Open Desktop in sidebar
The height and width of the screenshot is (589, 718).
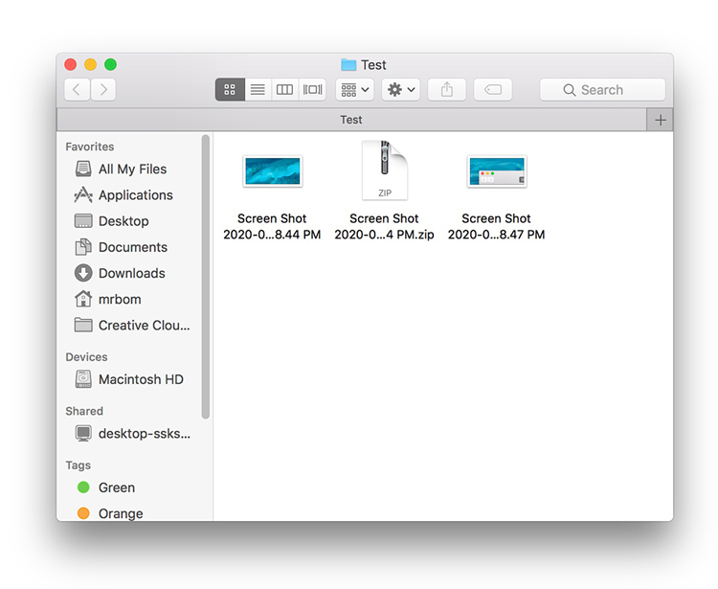pos(112,221)
